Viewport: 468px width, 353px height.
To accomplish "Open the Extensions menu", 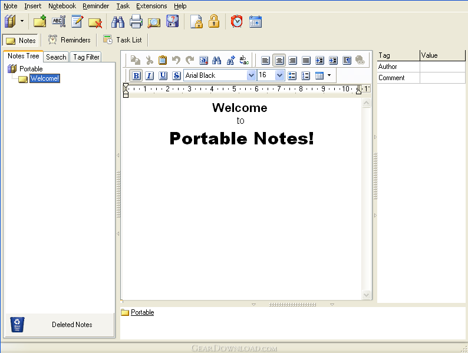I will [x=151, y=6].
